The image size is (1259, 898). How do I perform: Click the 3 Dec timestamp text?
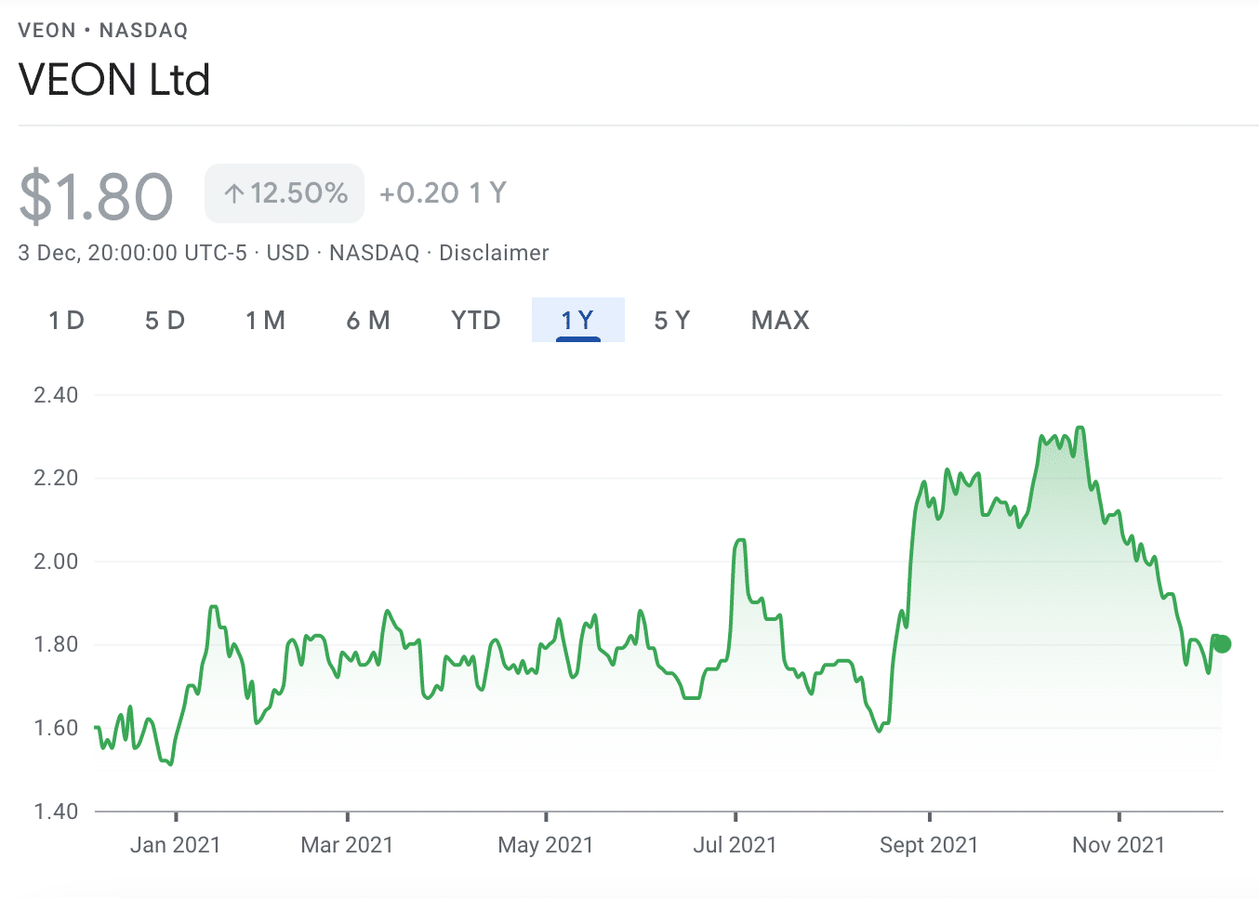pyautogui.click(x=133, y=253)
